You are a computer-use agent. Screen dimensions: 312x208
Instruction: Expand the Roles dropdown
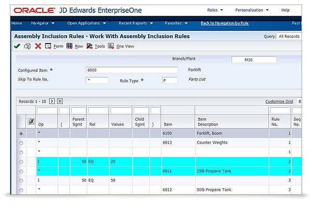(215, 10)
